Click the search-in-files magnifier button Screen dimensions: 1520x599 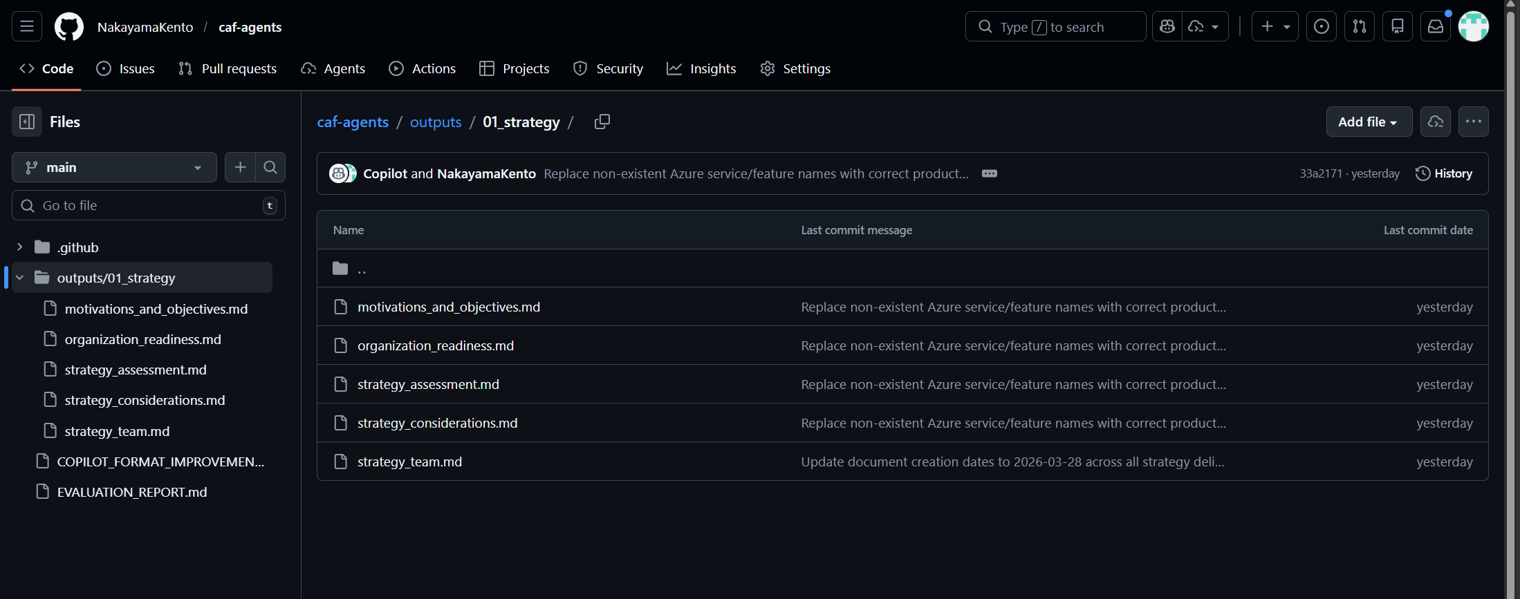pyautogui.click(x=270, y=167)
